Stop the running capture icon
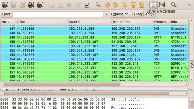 coord(31,5)
